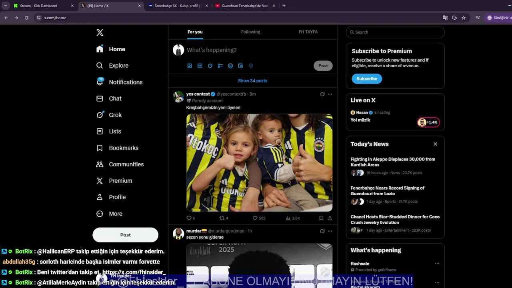
Task: Click the +1.4K listeners badge
Action: click(x=428, y=122)
